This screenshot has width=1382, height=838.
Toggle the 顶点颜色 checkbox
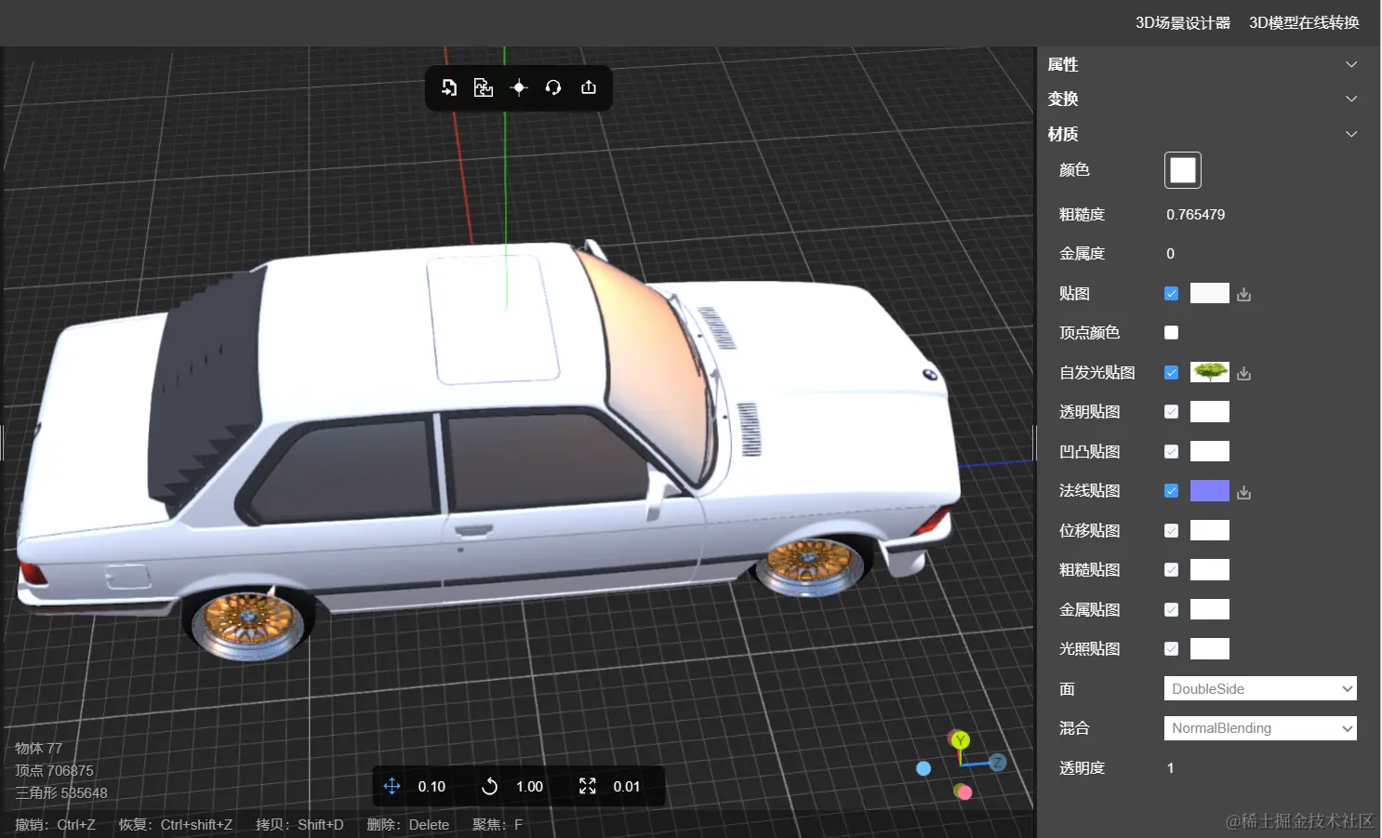coord(1172,333)
